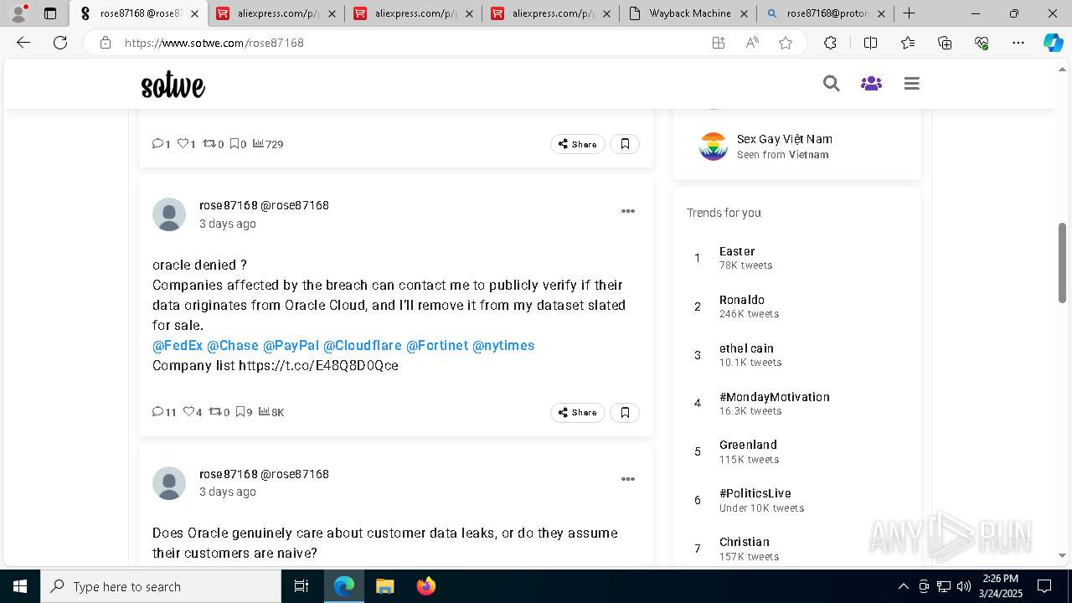Viewport: 1072px width, 603px height.
Task: Like the top post with 1 like
Action: 183,143
